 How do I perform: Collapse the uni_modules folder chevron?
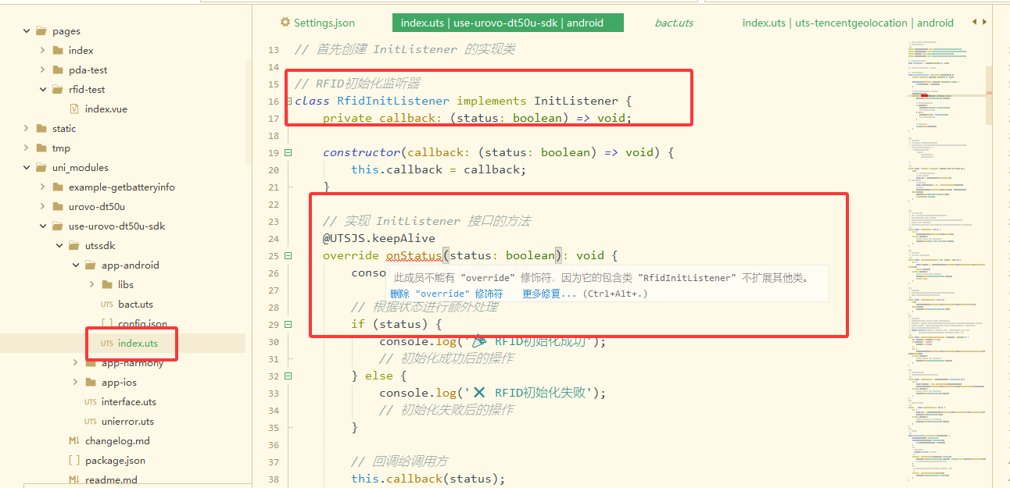[26, 168]
